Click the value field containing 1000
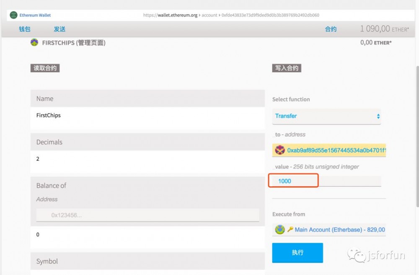This screenshot has height=275, width=419. coord(293,181)
